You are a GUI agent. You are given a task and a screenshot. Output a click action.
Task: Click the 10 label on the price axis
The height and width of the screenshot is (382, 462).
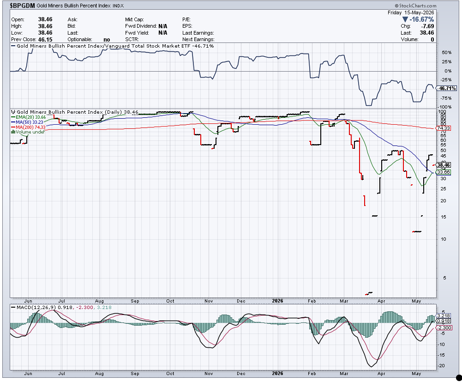pos(443,239)
